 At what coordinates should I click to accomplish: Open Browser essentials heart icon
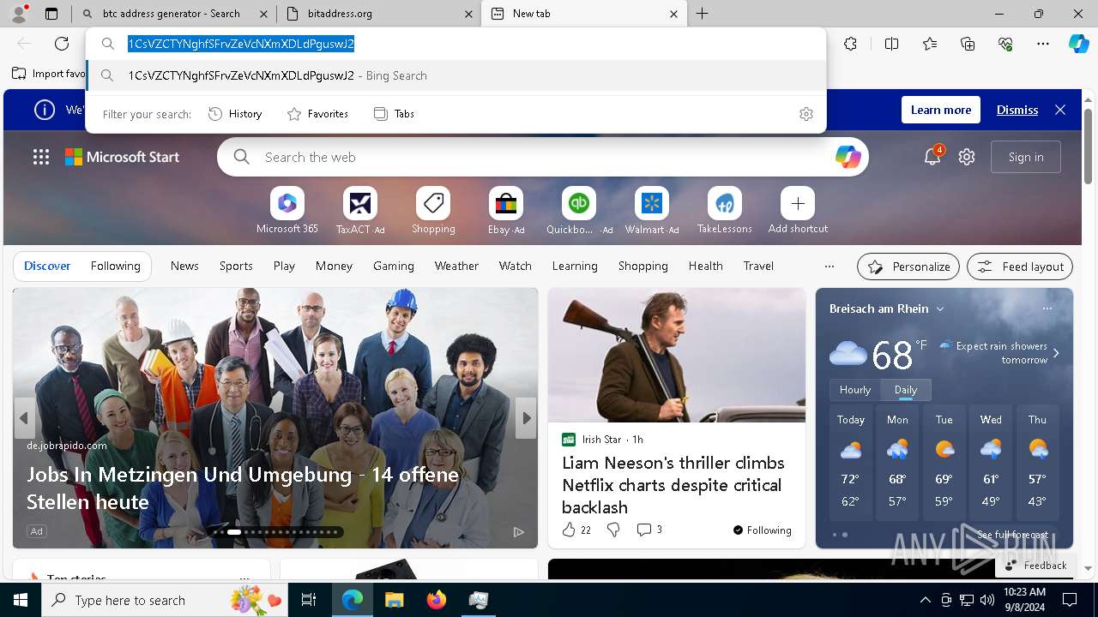[x=1005, y=44]
